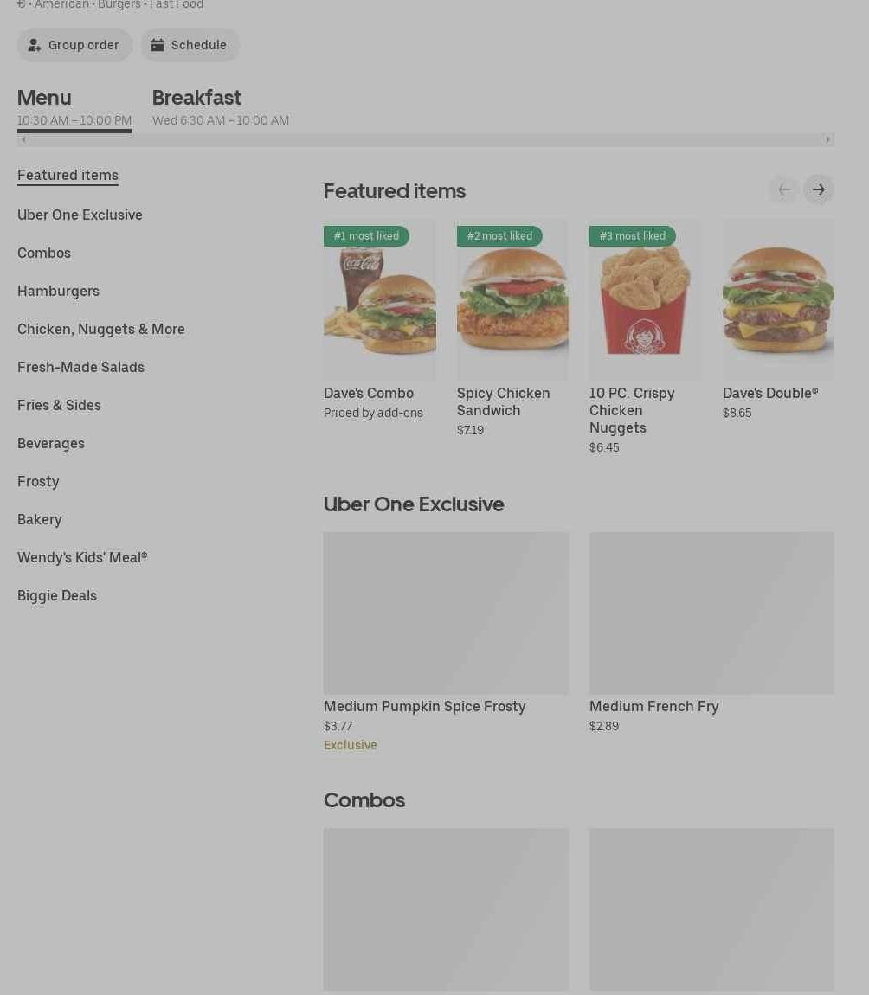The image size is (869, 995).
Task: Click the menu scrollbar left arrow
Action: (23, 139)
